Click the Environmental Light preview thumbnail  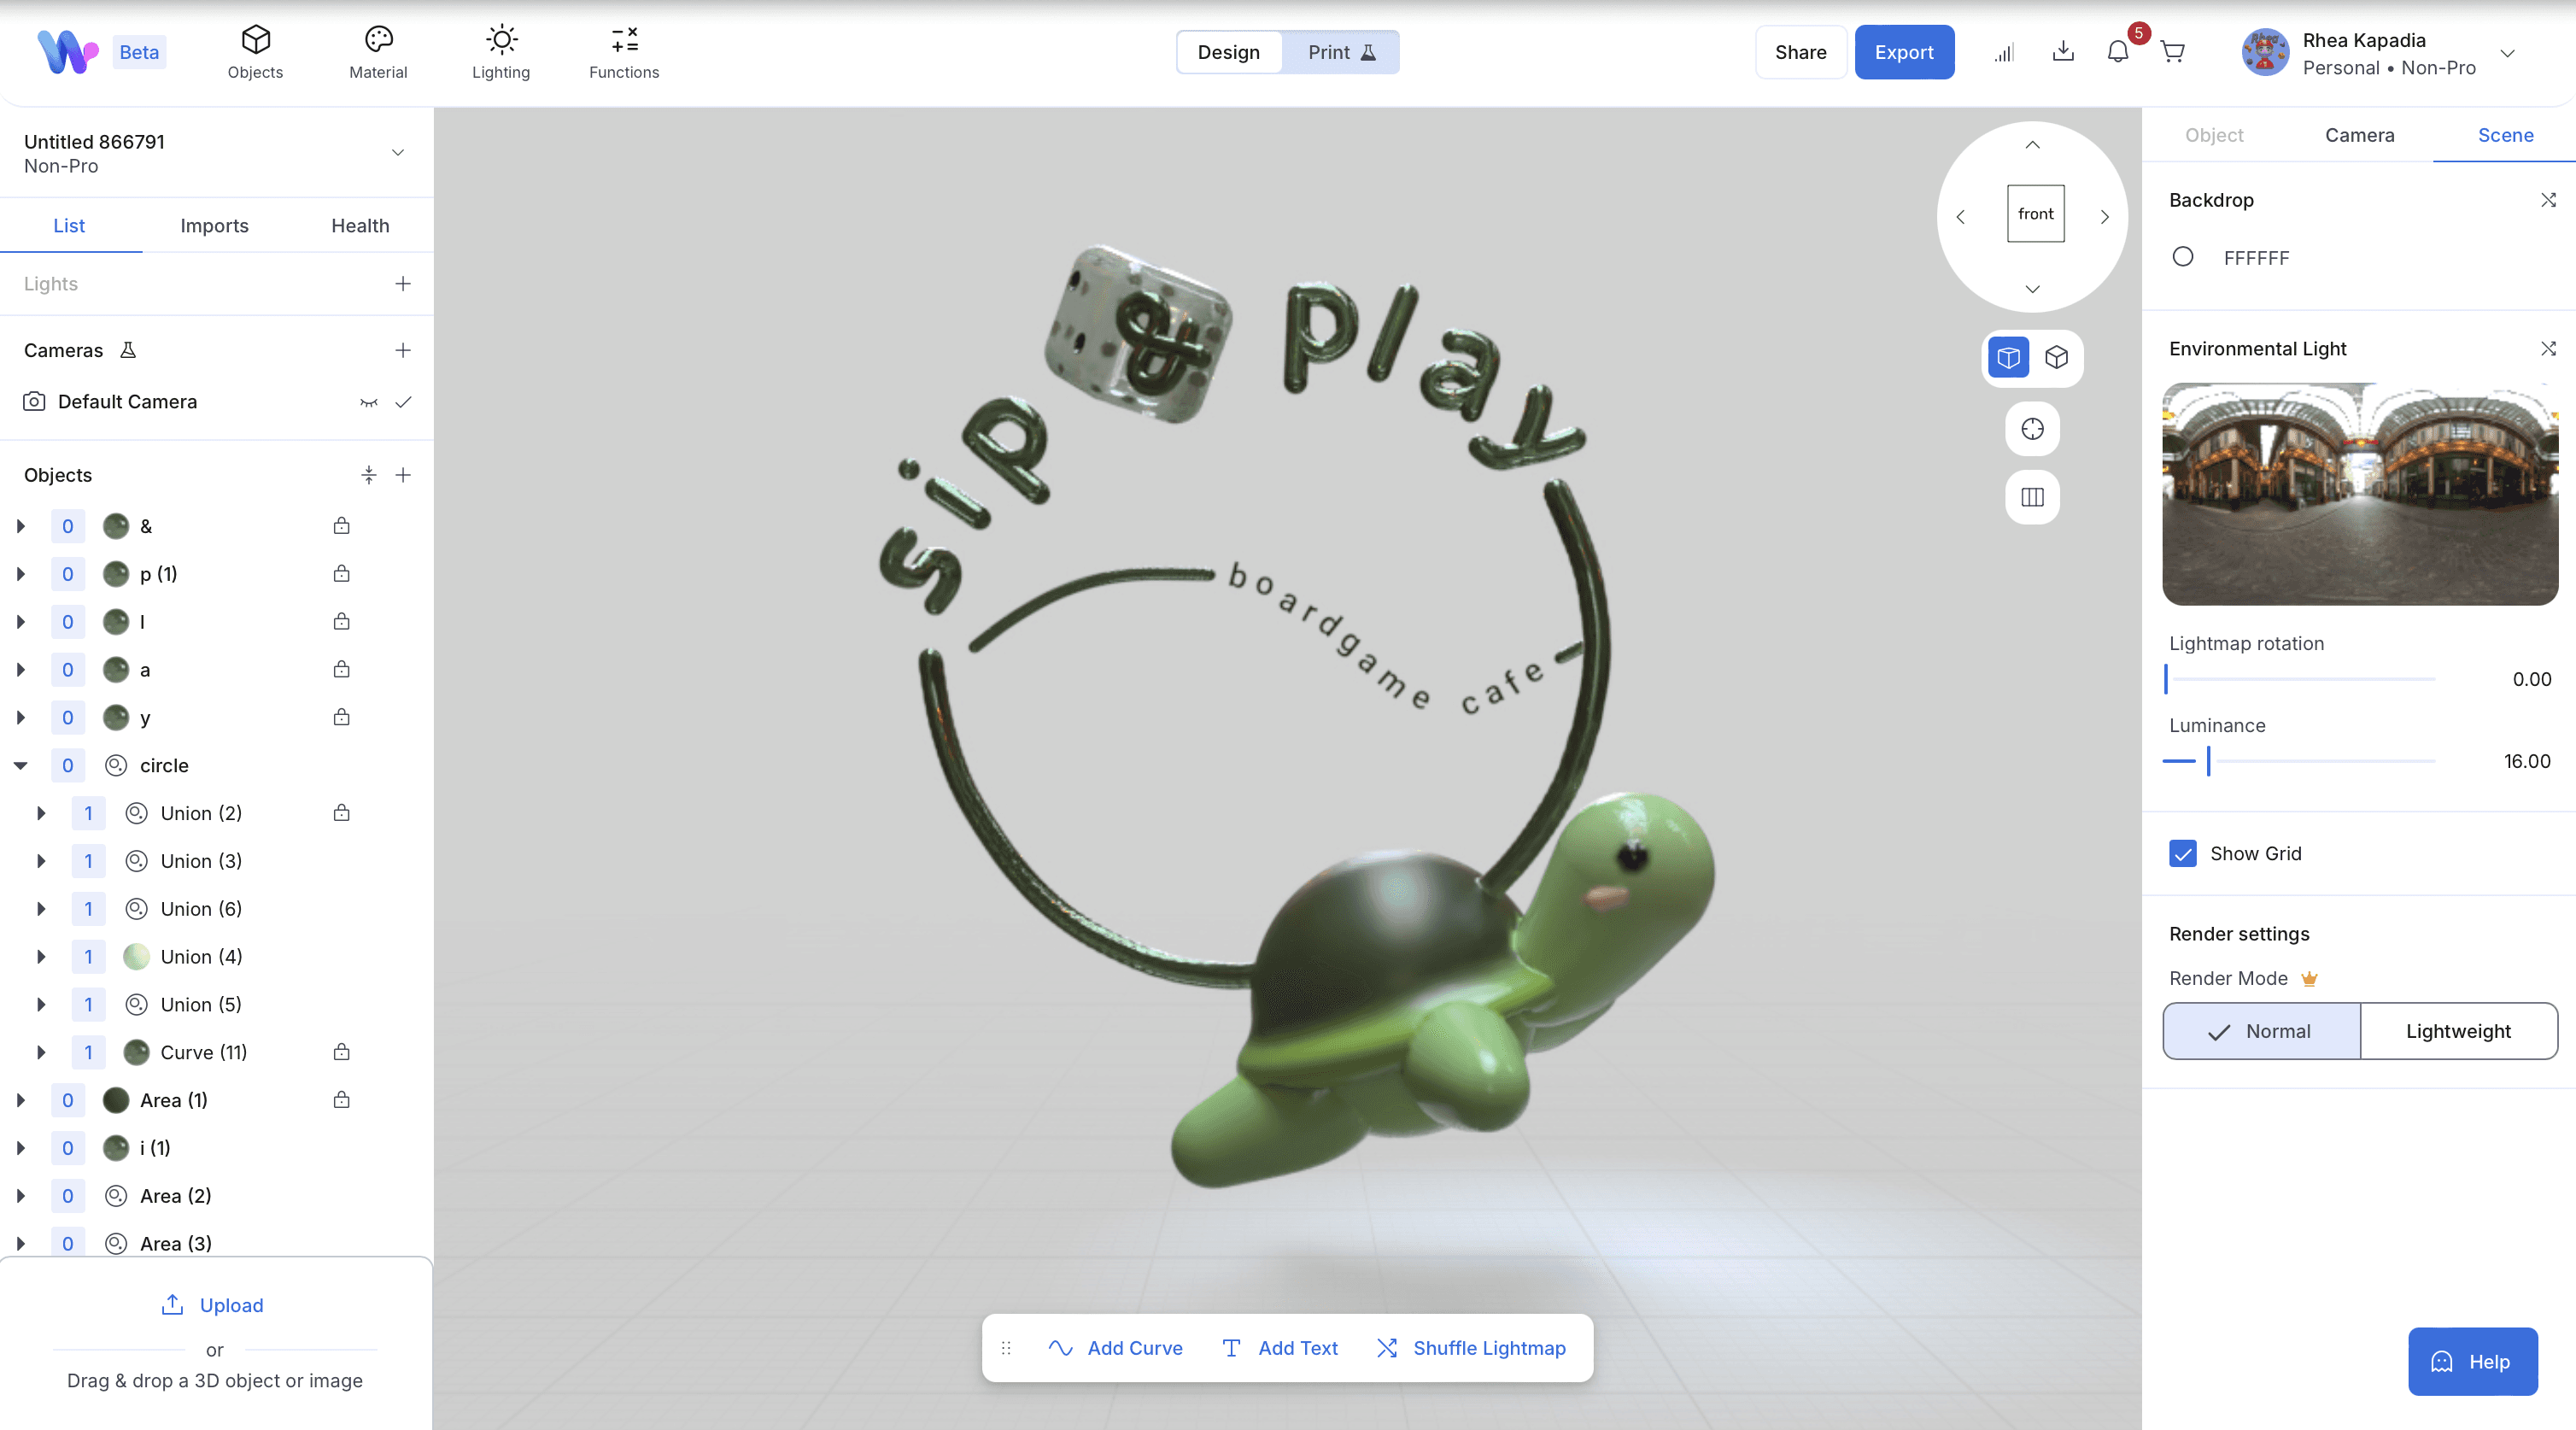(2360, 493)
